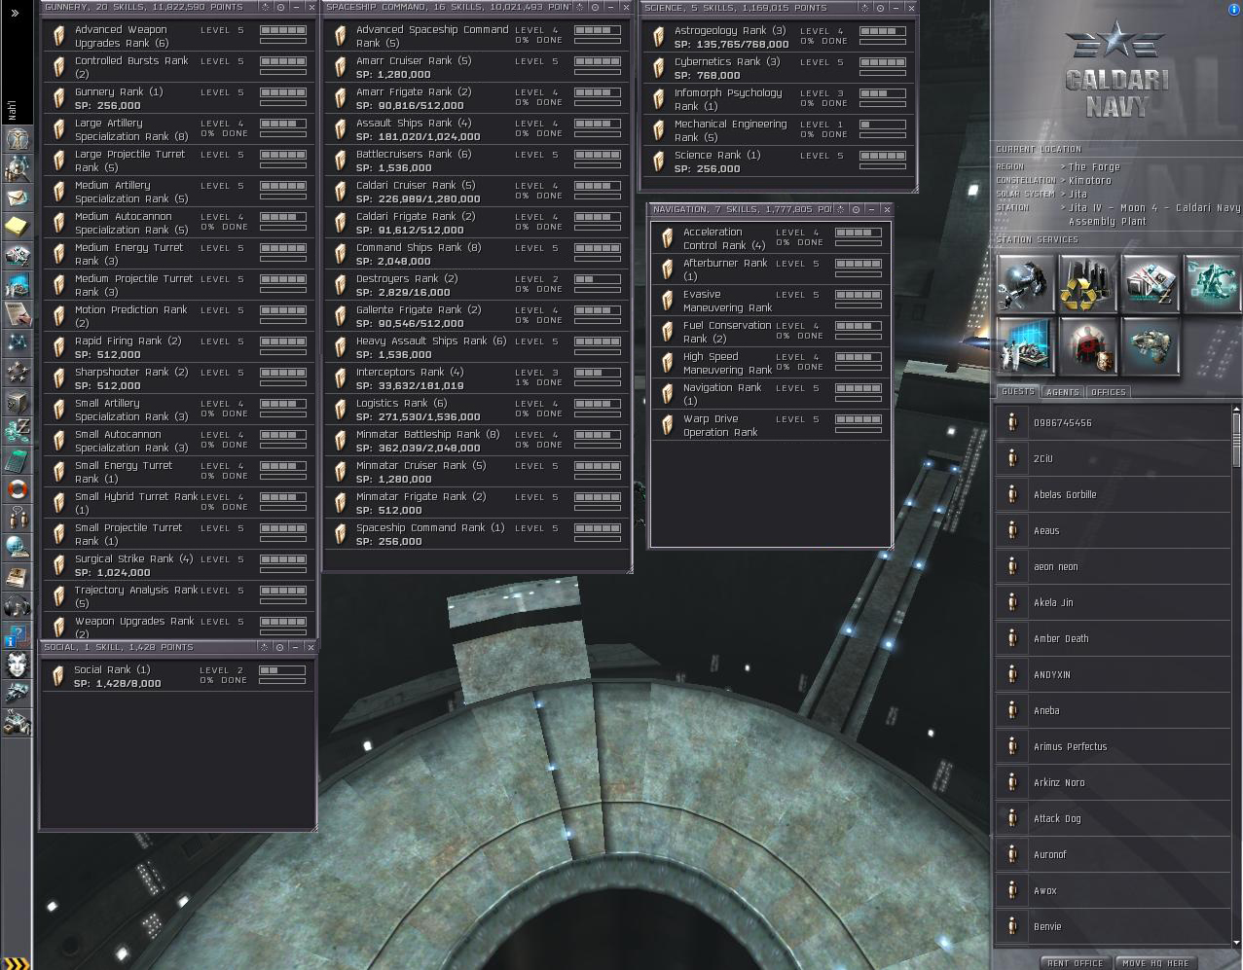1243x970 pixels.
Task: Open the EVE Mail envelope icon
Action: point(17,197)
